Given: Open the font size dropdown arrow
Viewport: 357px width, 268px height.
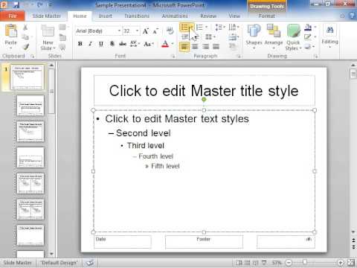Looking at the screenshot, I should tap(137, 31).
